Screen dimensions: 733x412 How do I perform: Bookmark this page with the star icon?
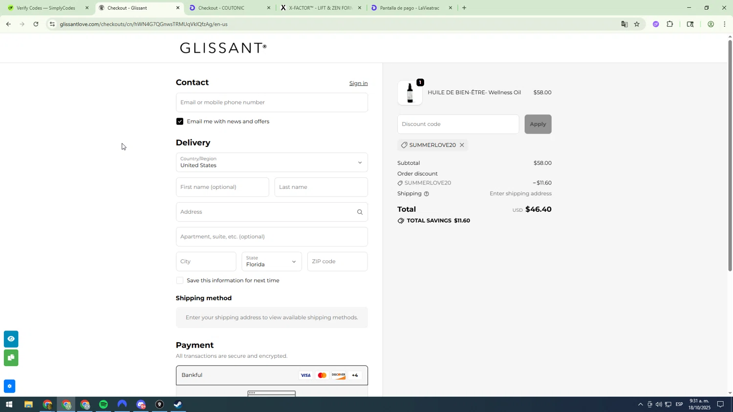click(x=637, y=24)
